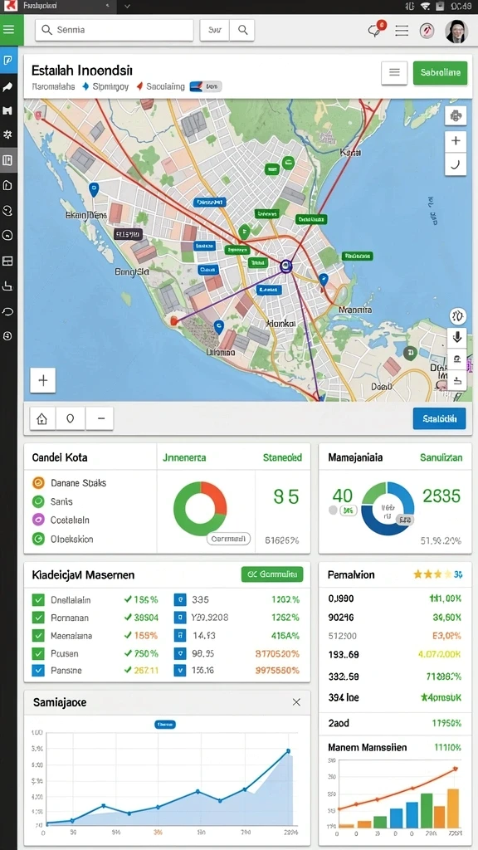Image resolution: width=478 pixels, height=850 pixels.
Task: Click the Senmia search input field
Action: click(115, 31)
